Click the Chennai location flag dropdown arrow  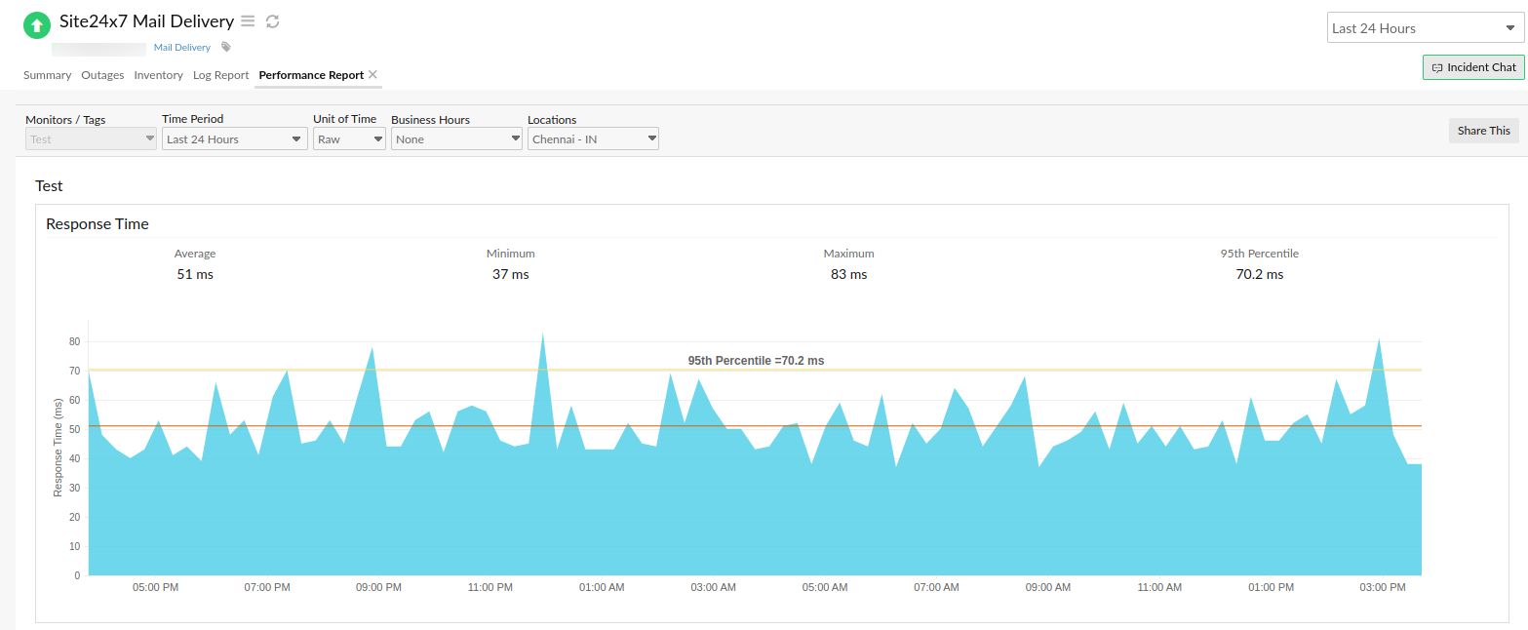click(x=651, y=138)
